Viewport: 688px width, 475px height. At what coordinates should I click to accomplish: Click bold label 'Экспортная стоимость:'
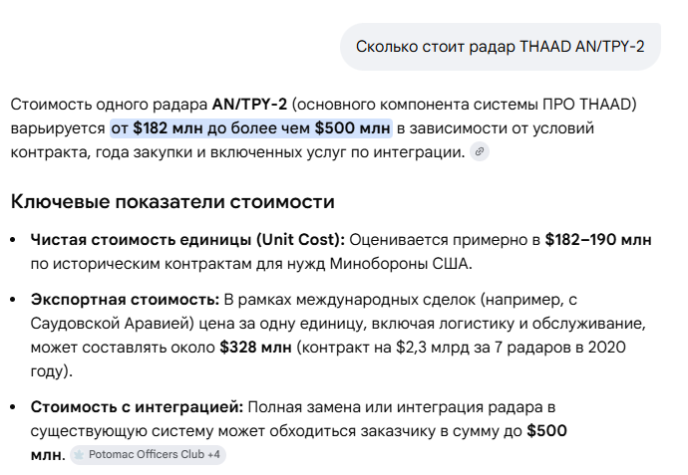tap(125, 298)
